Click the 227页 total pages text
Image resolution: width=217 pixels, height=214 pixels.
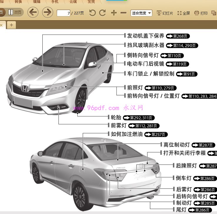[x=79, y=13]
